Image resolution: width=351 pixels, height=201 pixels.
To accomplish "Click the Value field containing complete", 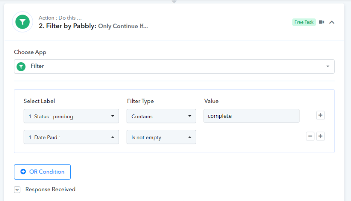I will [251, 116].
